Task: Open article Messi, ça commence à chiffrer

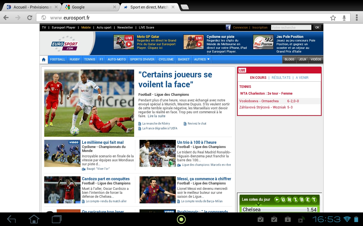Action: (x=204, y=179)
